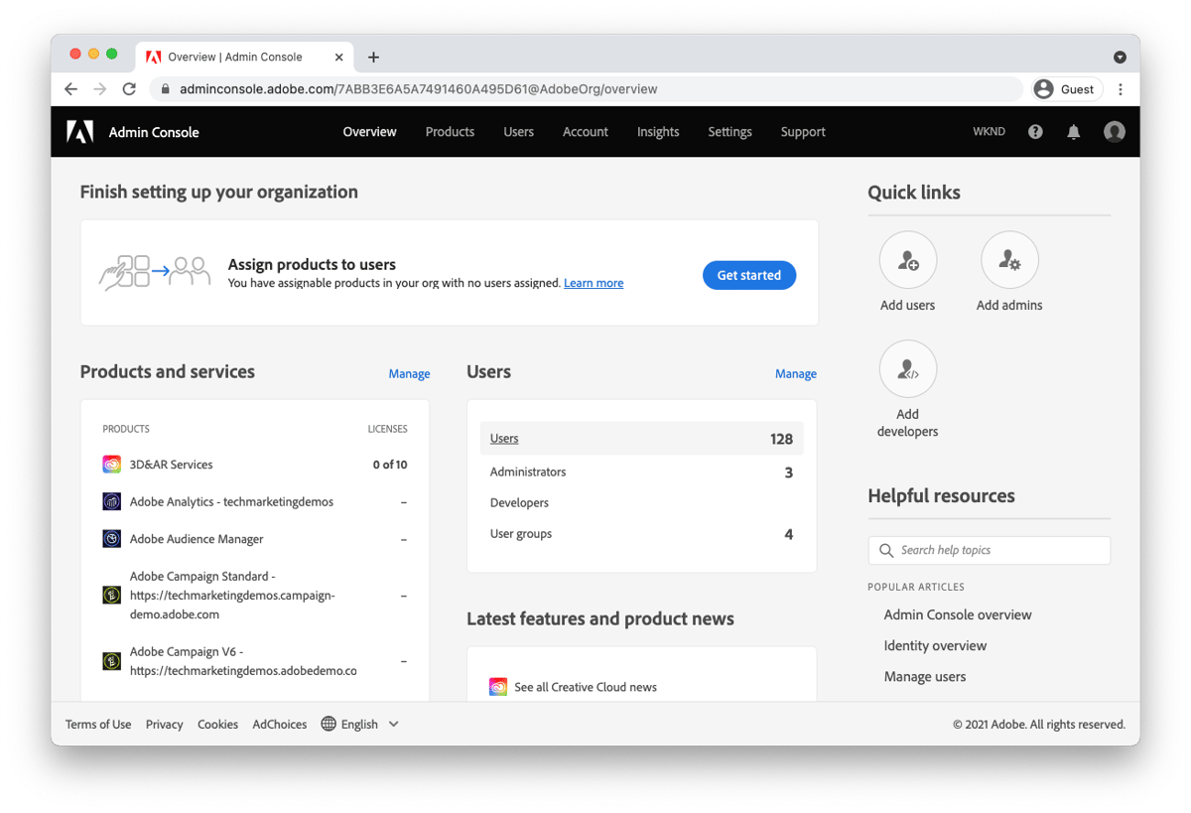
Task: Click the Creative Cloud news icon
Action: (x=497, y=686)
